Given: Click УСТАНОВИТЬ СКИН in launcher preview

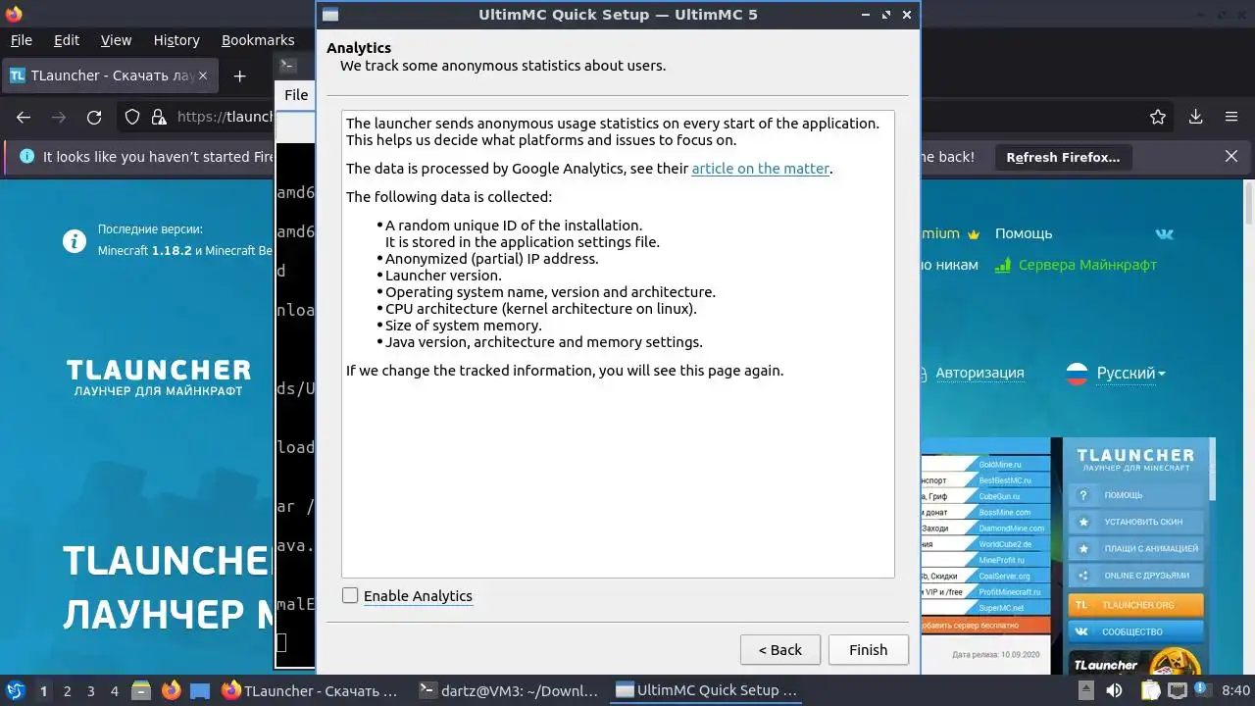Looking at the screenshot, I should coord(1135,522).
